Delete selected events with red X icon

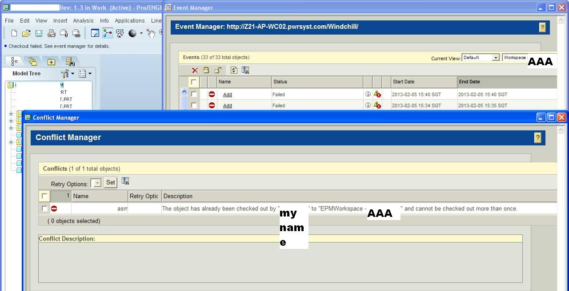click(x=195, y=70)
